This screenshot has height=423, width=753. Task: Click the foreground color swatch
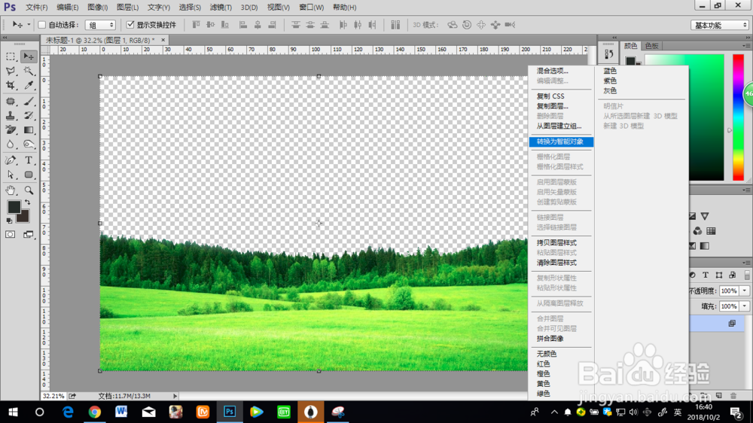pyautogui.click(x=14, y=207)
